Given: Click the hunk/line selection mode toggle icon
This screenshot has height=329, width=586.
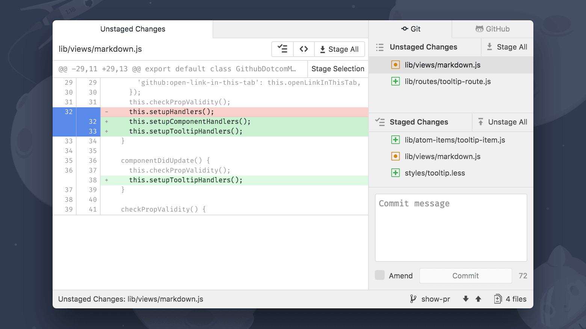Looking at the screenshot, I should tap(282, 49).
